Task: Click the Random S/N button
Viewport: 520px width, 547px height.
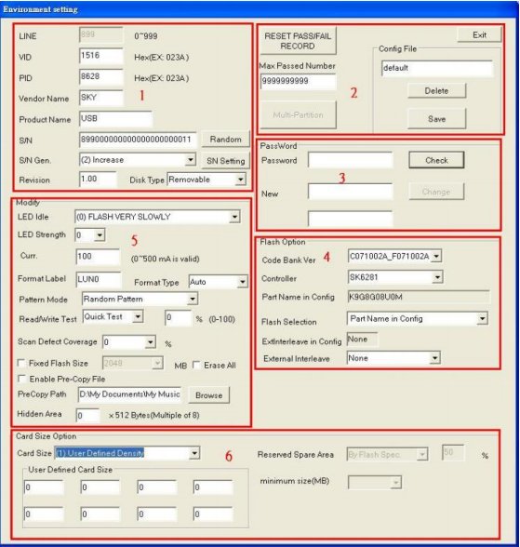Action: 226,140
